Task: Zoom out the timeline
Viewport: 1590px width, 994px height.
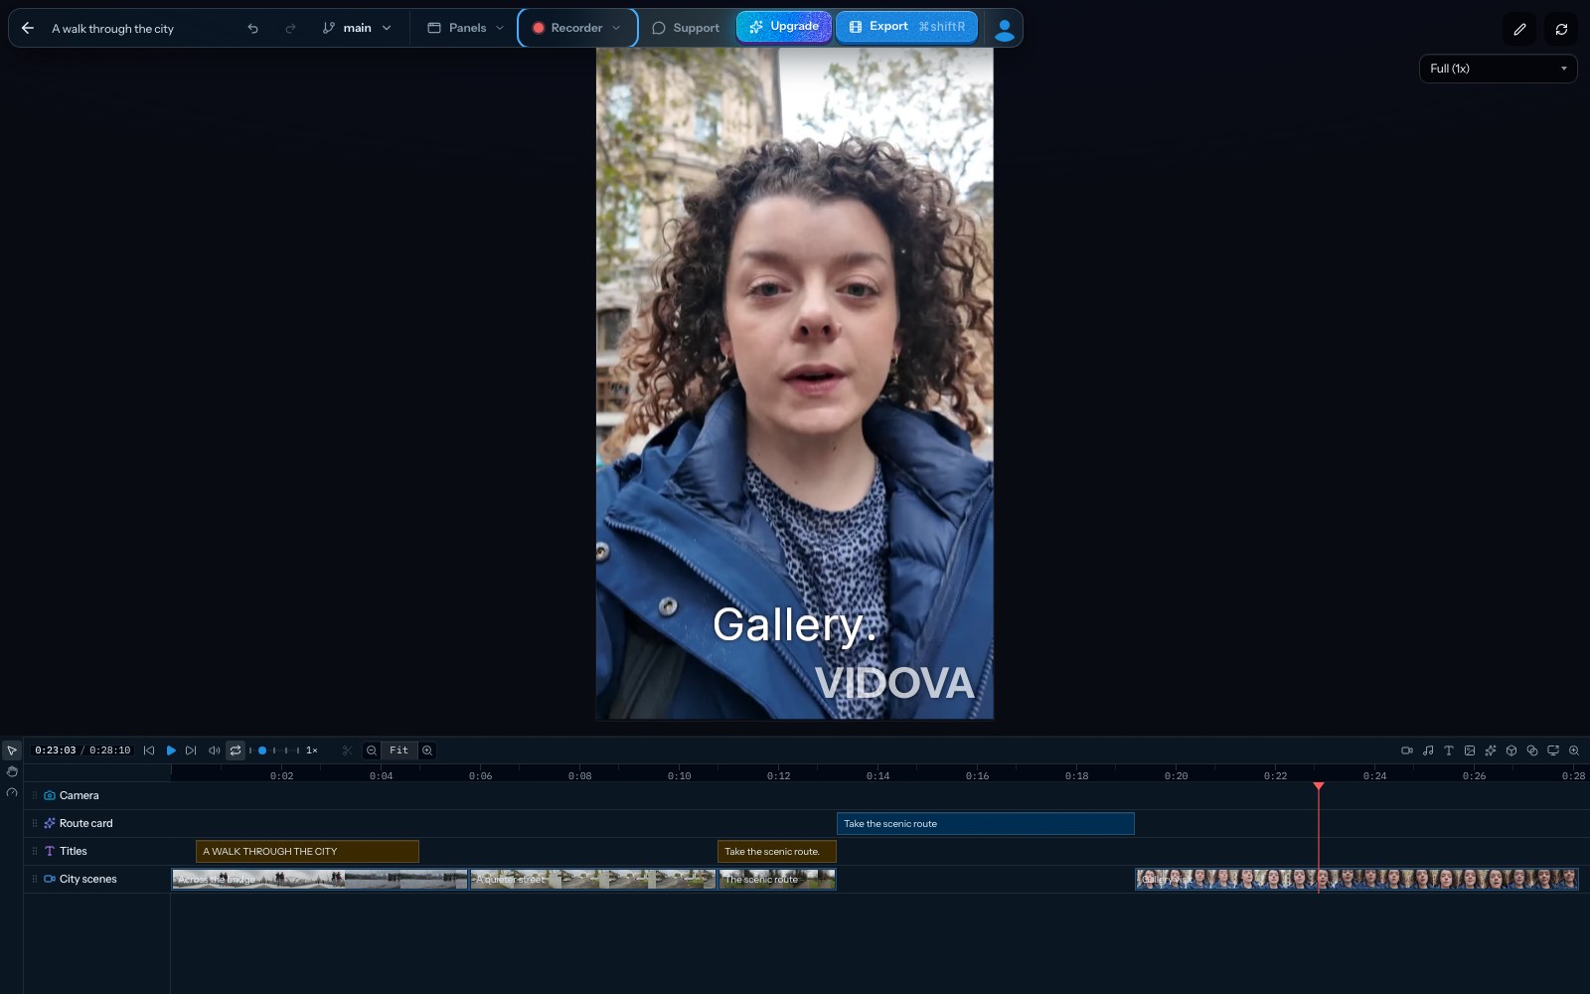Action: (x=371, y=750)
